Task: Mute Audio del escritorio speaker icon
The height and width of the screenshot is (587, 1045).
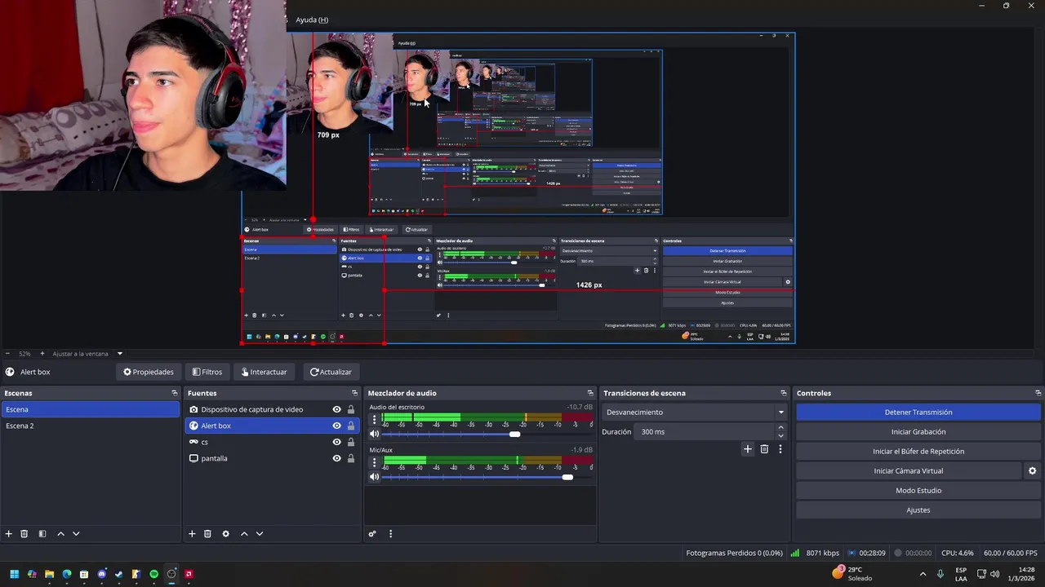Action: tap(375, 435)
